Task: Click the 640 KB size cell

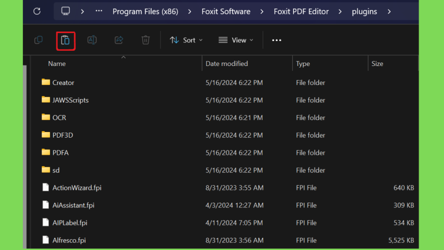Action: pos(404,188)
